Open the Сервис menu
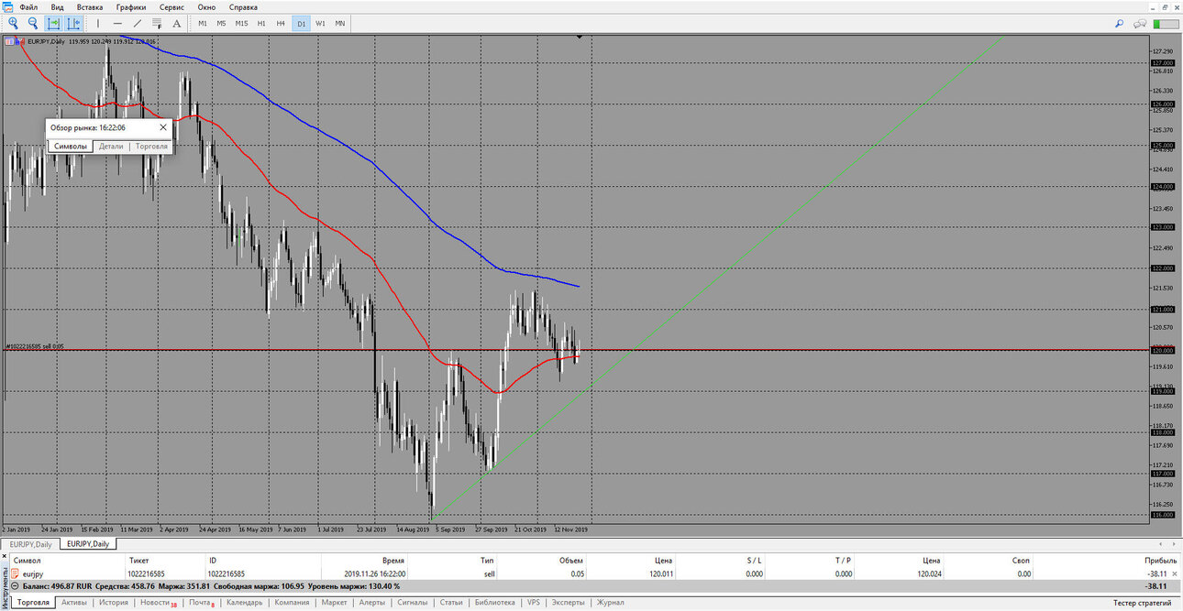 coord(171,6)
